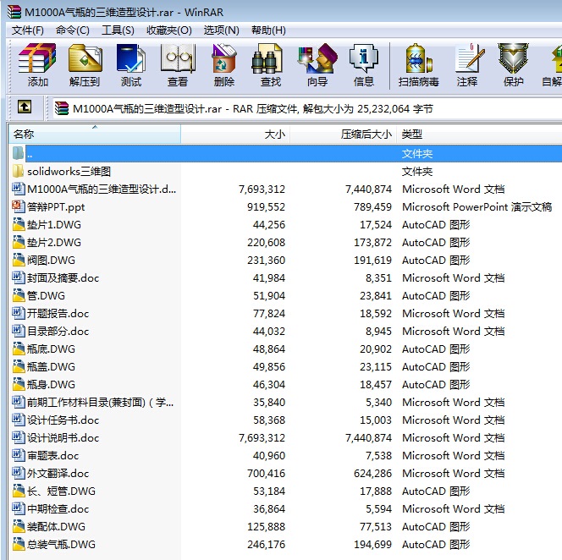Screen dimensions: 562x560
Task: Click the DWG icon of 阀图.DWG
Action: (19, 260)
